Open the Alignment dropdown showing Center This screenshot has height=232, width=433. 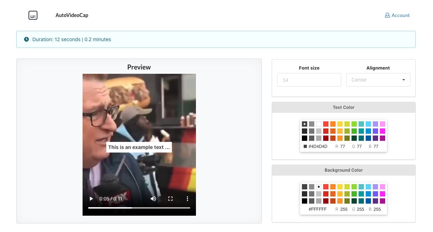[x=378, y=80]
